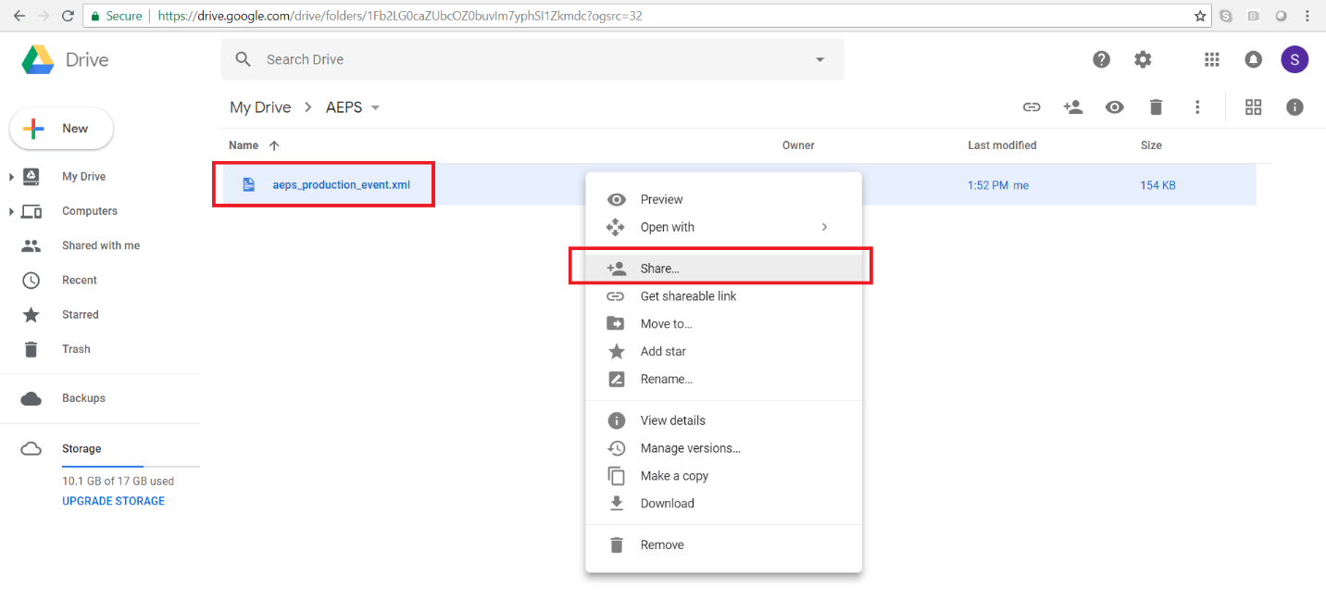Click the UPGRADE STORAGE link
The image size is (1326, 601).
pos(113,501)
